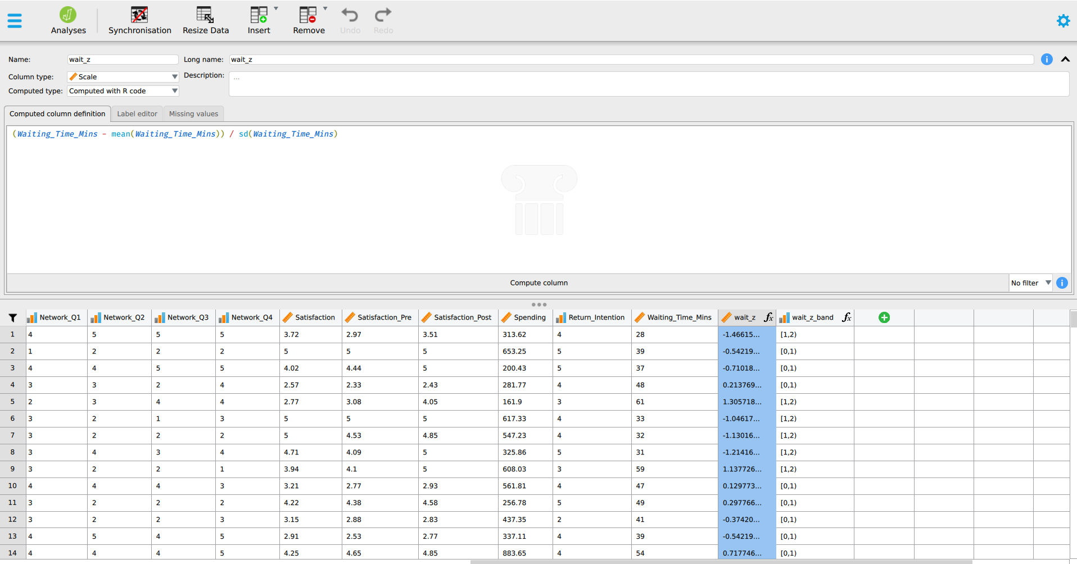The width and height of the screenshot is (1077, 564).
Task: Click Satisfaction cell 3.72
Action: pos(310,334)
